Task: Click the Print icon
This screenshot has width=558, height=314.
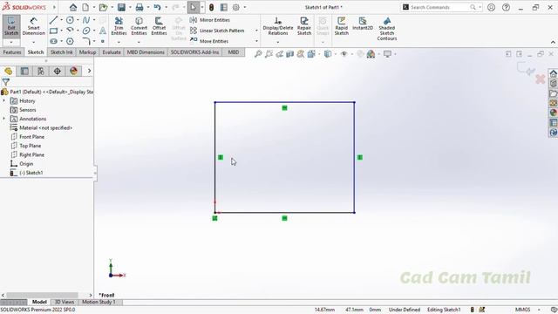Action: 139,7
